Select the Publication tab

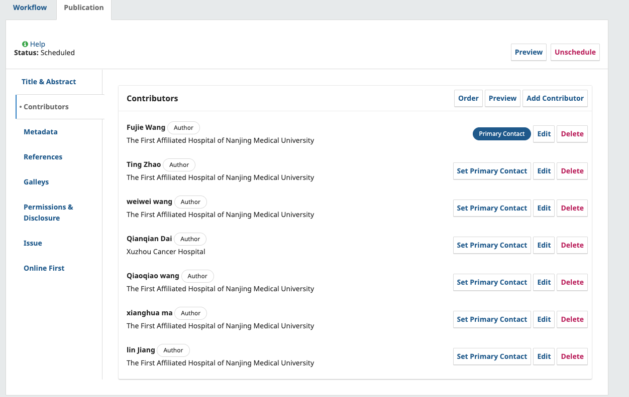[x=84, y=8]
